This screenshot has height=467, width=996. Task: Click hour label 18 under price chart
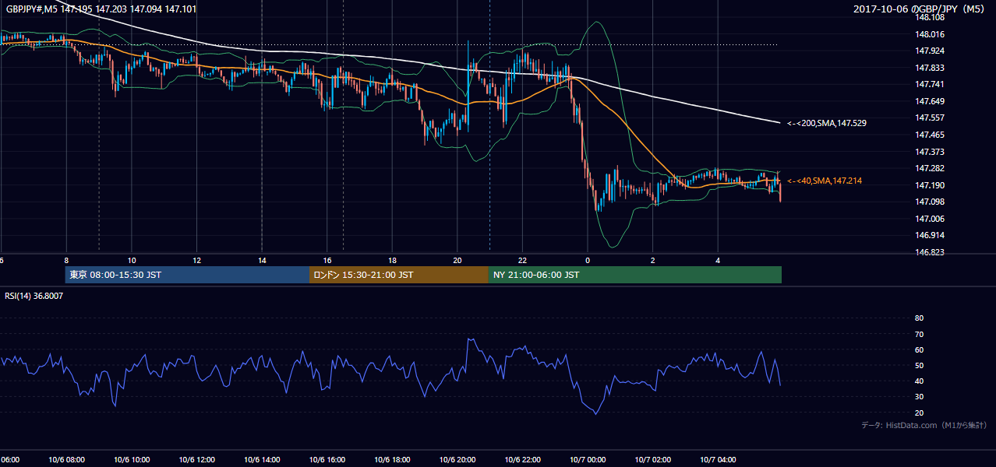click(392, 261)
